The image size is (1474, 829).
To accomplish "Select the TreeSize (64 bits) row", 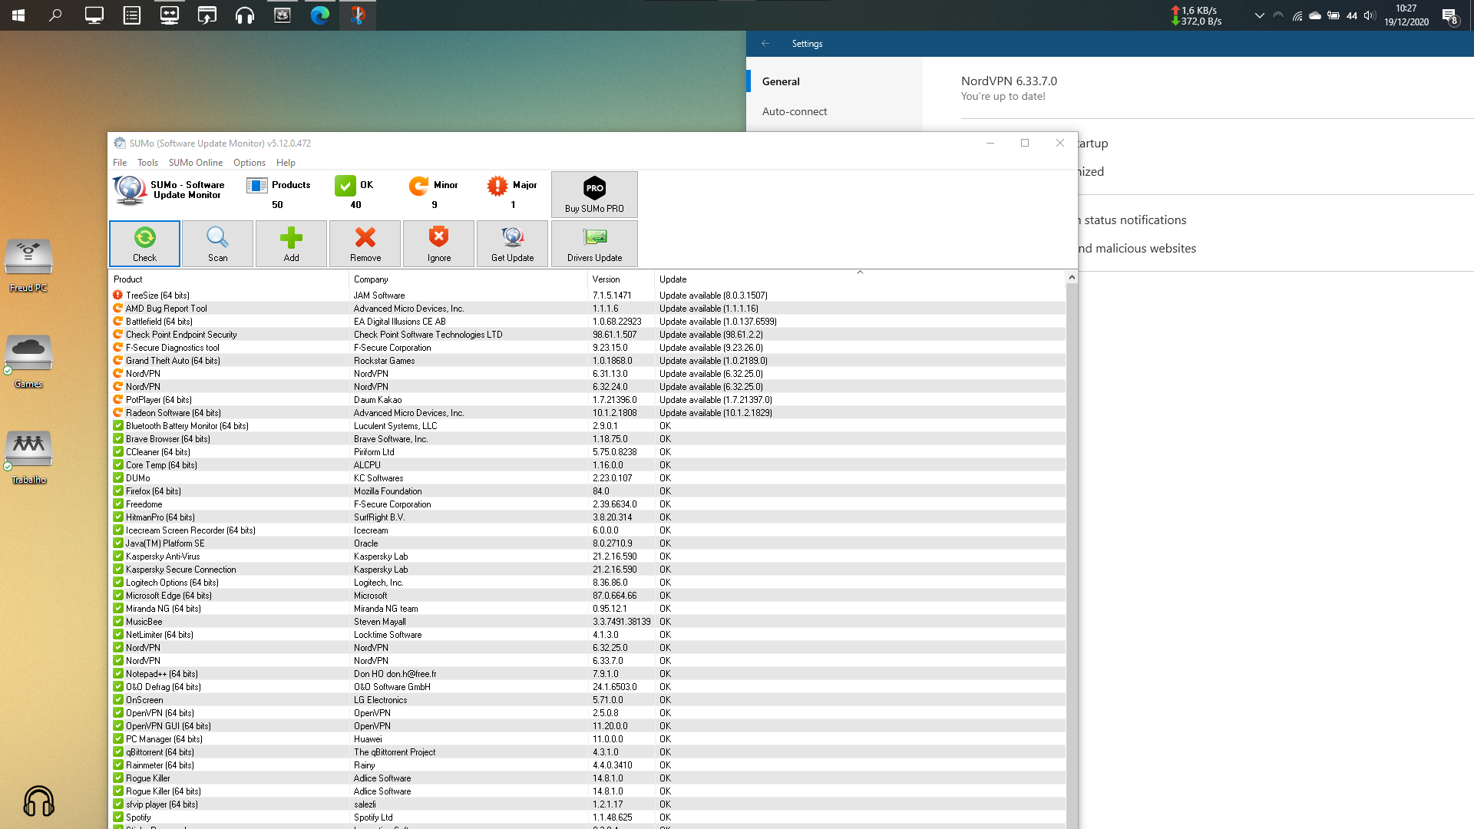I will click(x=157, y=296).
